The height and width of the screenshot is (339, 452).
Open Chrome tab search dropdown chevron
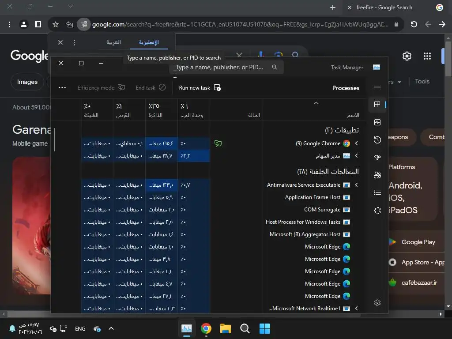click(71, 6)
